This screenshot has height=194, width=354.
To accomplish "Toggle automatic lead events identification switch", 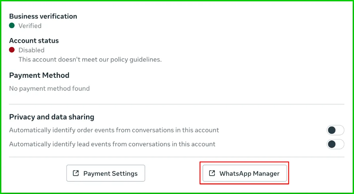I will tap(335, 144).
